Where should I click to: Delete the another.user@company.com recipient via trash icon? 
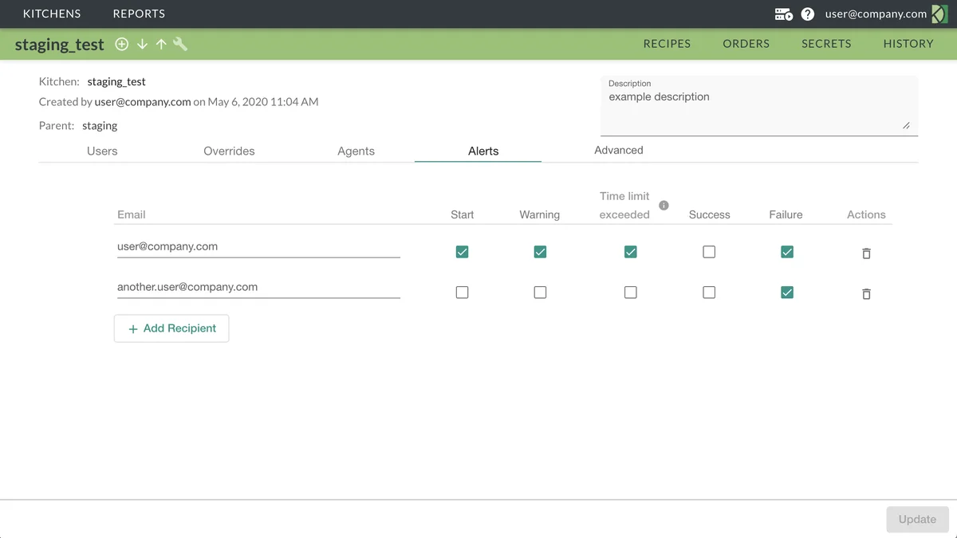pos(866,294)
